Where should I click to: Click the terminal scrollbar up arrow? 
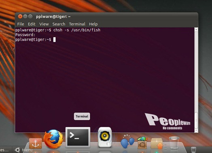196,30
